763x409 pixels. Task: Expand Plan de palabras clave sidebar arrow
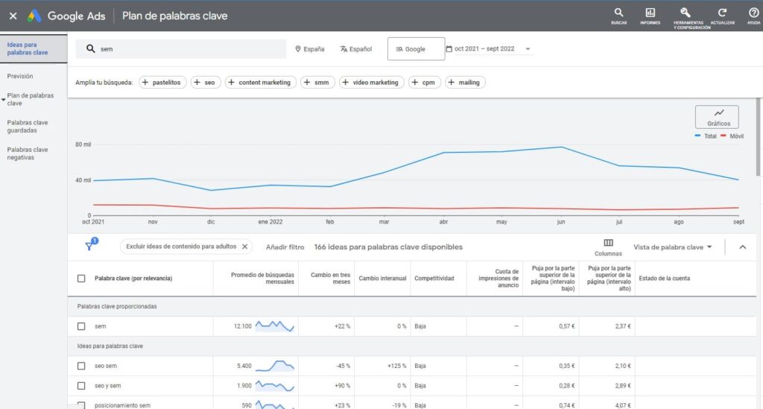(4, 100)
